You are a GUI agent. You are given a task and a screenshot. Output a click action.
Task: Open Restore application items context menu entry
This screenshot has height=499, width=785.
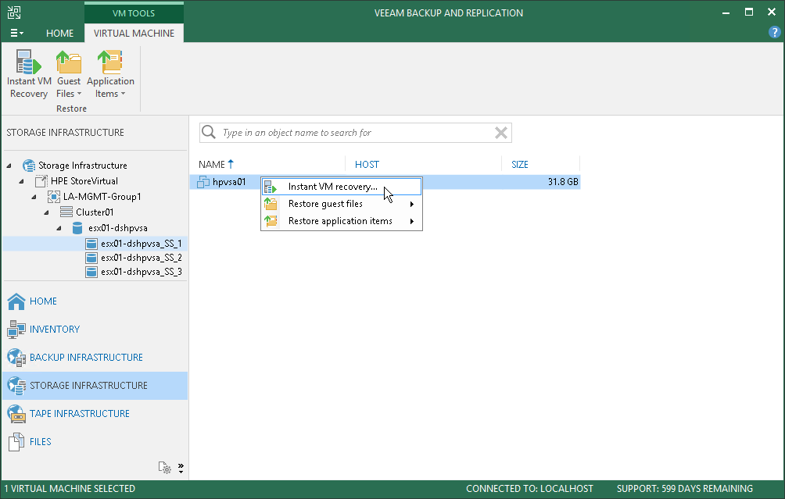(x=342, y=221)
